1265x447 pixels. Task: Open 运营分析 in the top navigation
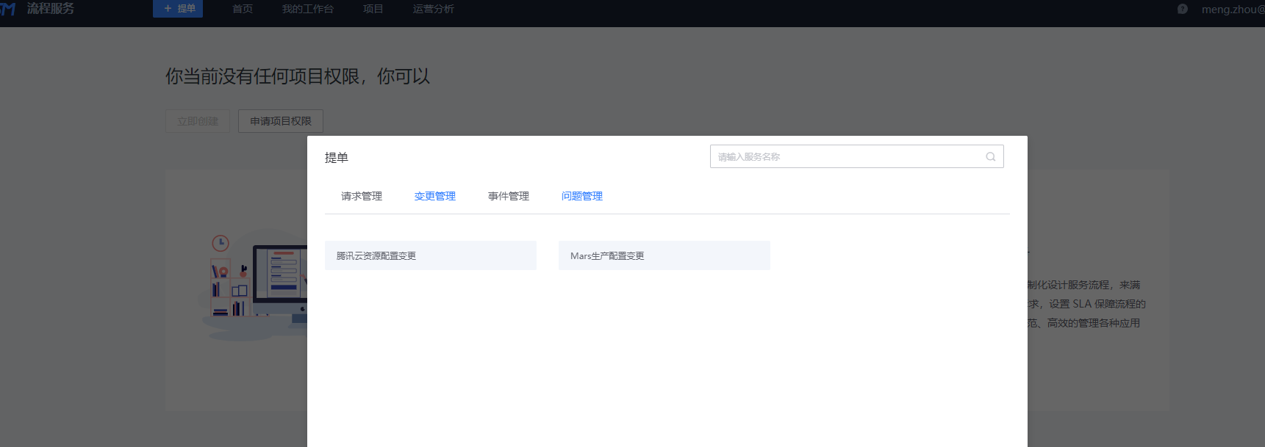tap(434, 9)
